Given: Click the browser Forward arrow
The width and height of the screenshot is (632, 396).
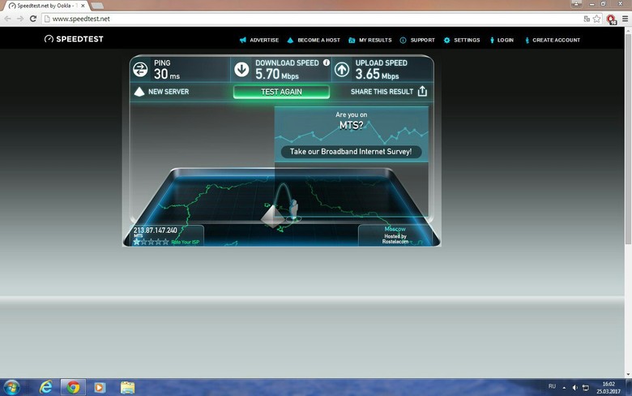Looking at the screenshot, I should 20,19.
